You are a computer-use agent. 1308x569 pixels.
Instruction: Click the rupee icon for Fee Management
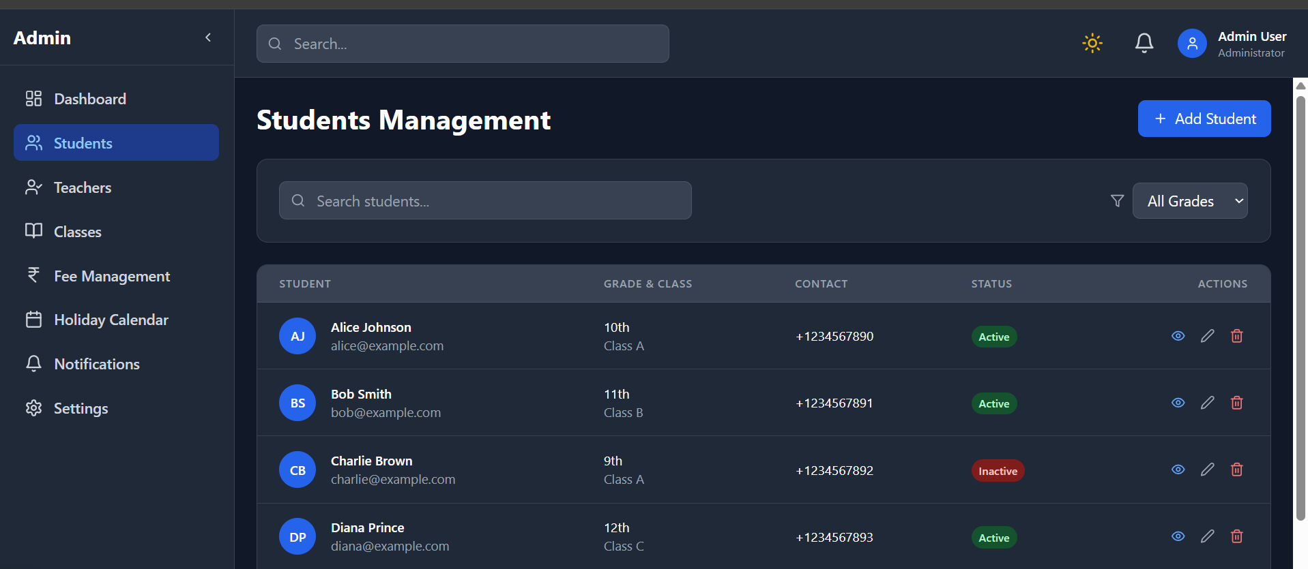[x=33, y=275]
